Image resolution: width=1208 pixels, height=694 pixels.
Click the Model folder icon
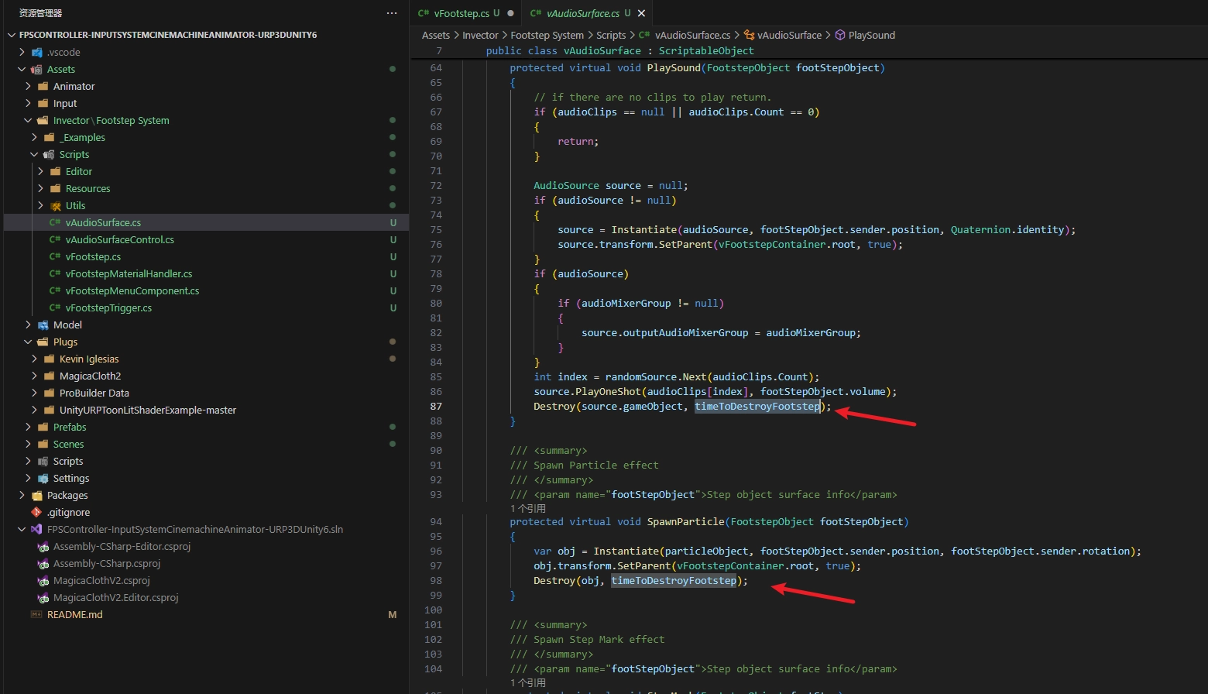43,325
